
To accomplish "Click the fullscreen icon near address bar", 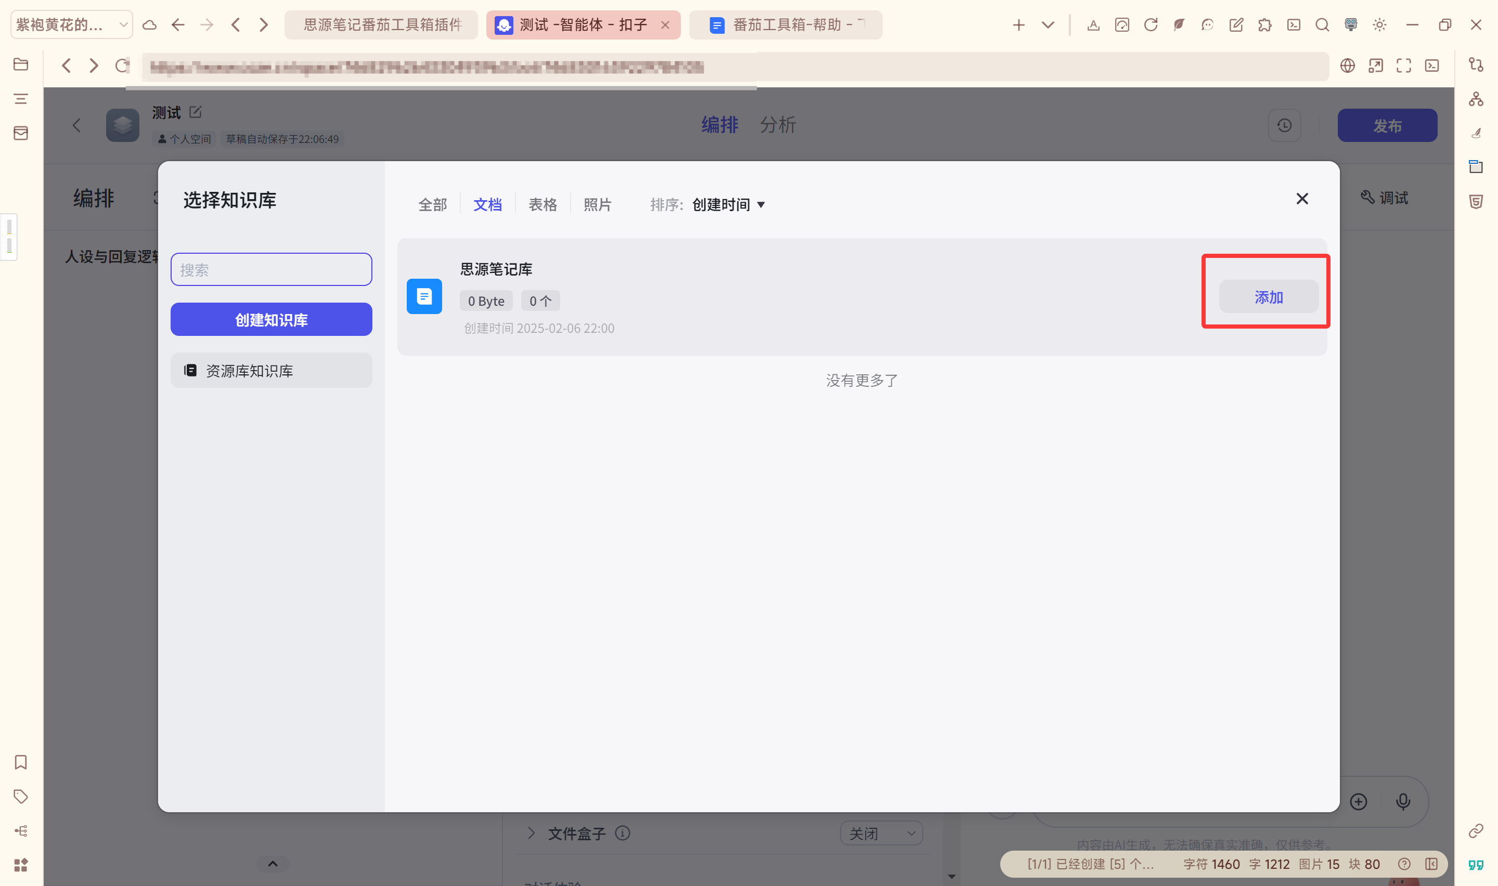I will [x=1404, y=65].
